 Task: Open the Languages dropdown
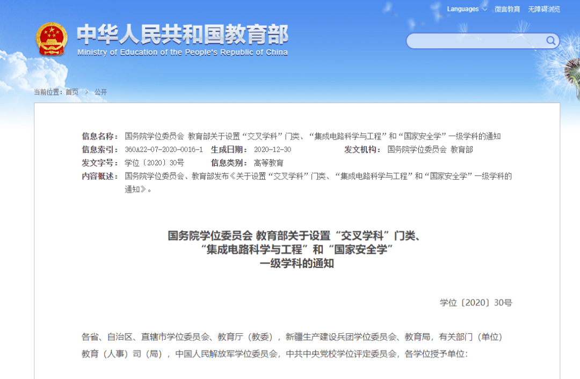[x=467, y=9]
